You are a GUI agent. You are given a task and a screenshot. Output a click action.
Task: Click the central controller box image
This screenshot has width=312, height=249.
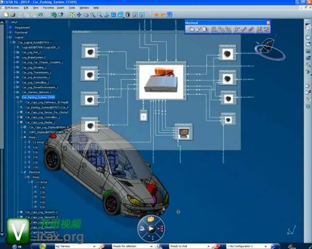click(x=161, y=82)
